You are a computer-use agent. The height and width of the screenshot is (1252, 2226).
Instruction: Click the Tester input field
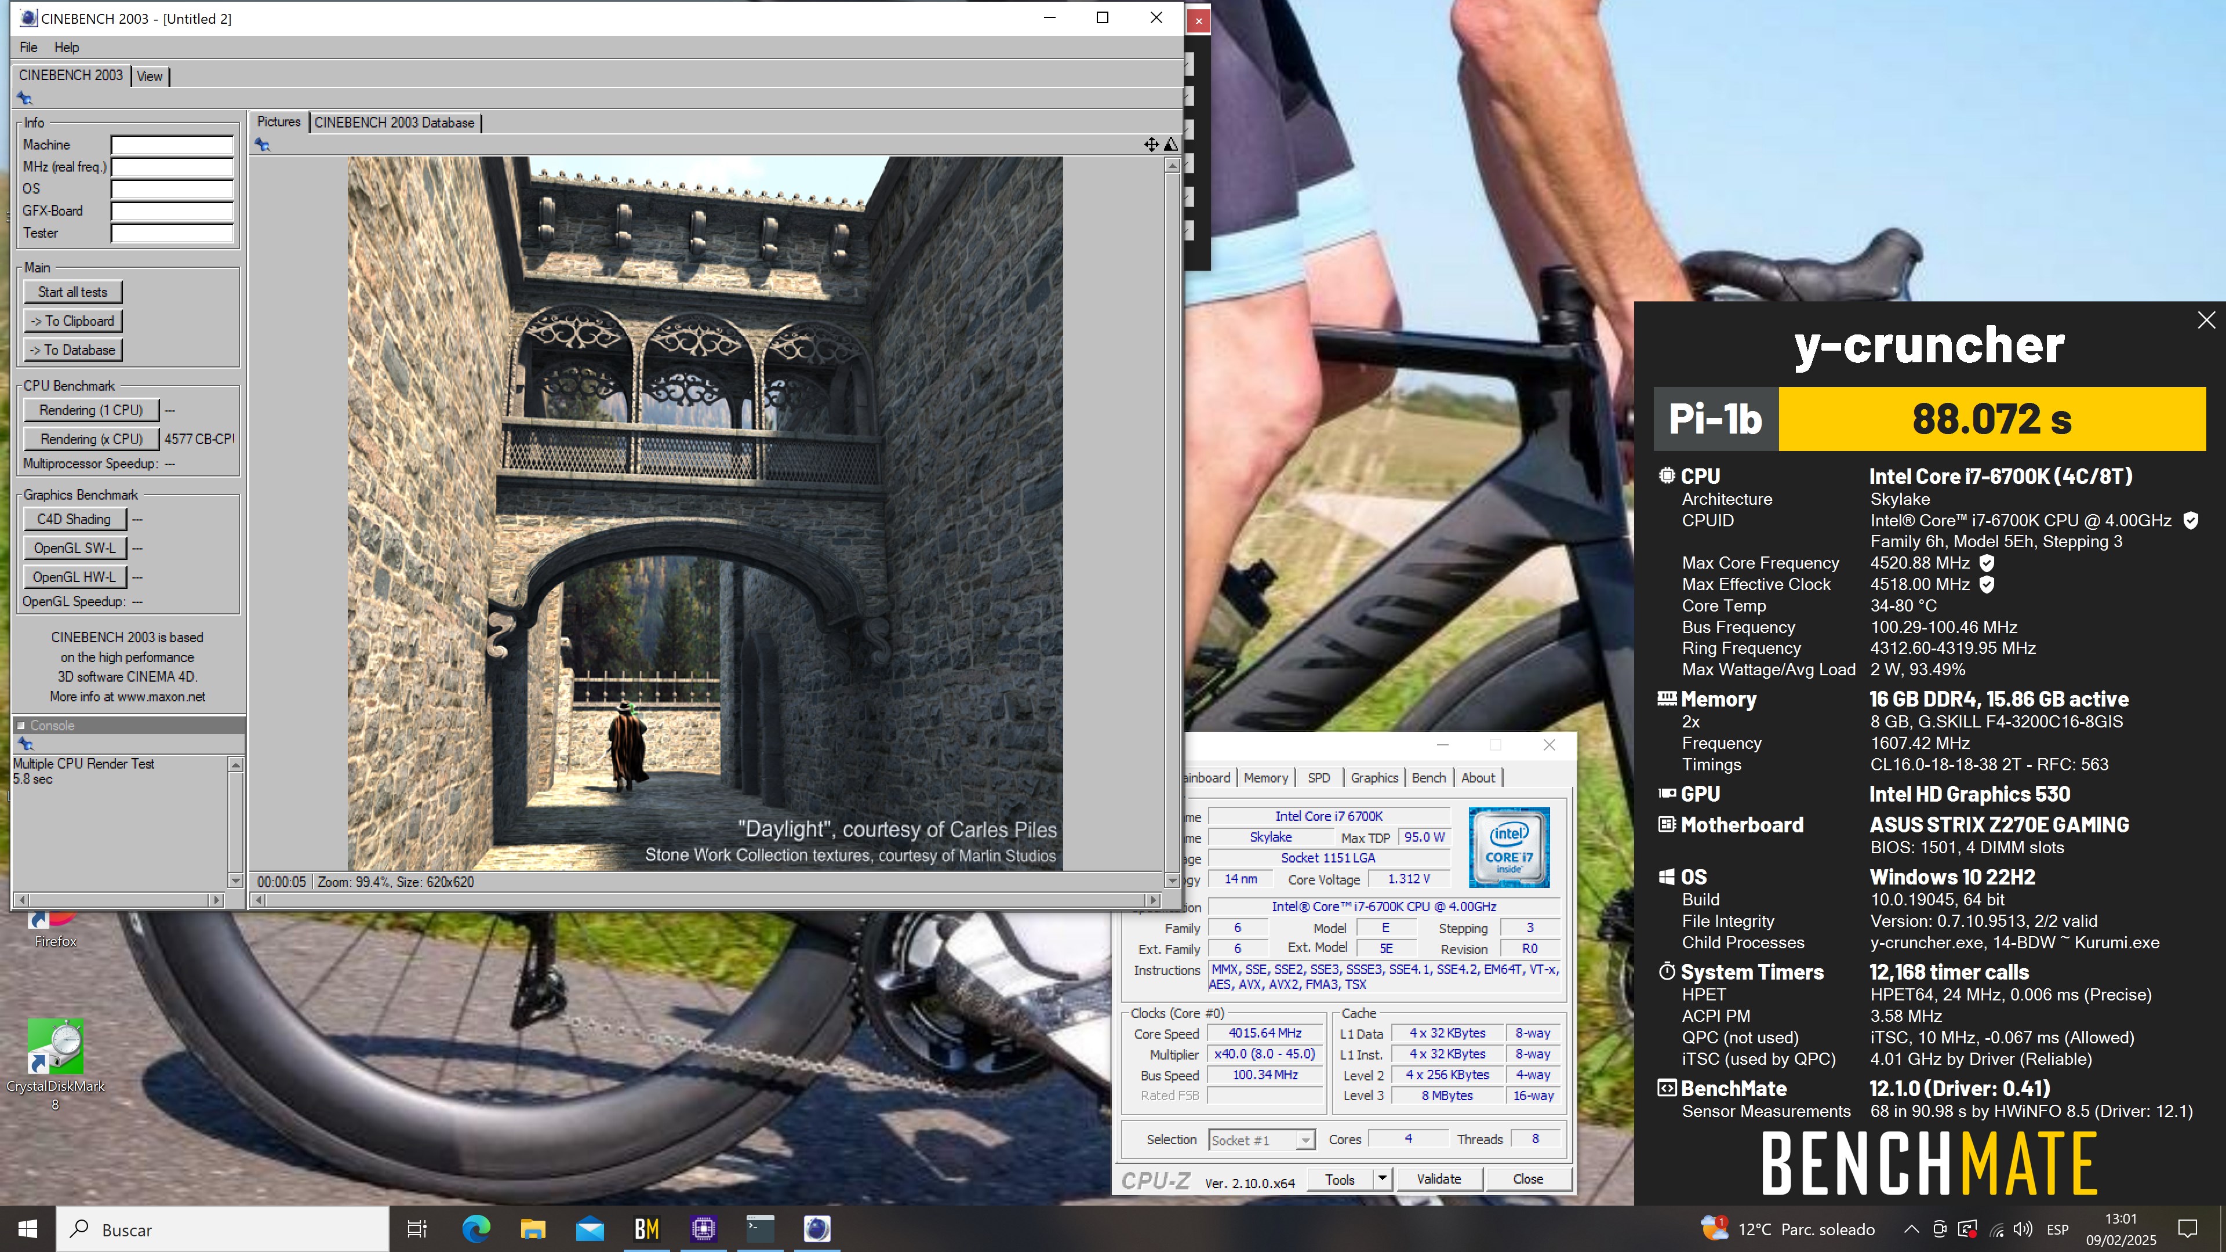coord(172,233)
